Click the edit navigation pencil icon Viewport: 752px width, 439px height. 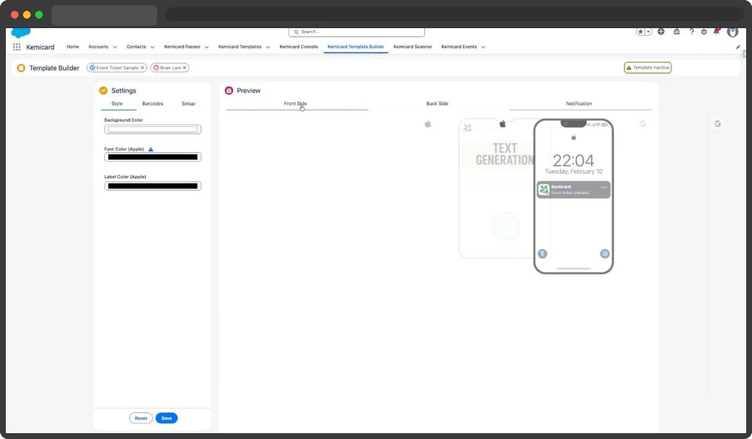point(737,47)
